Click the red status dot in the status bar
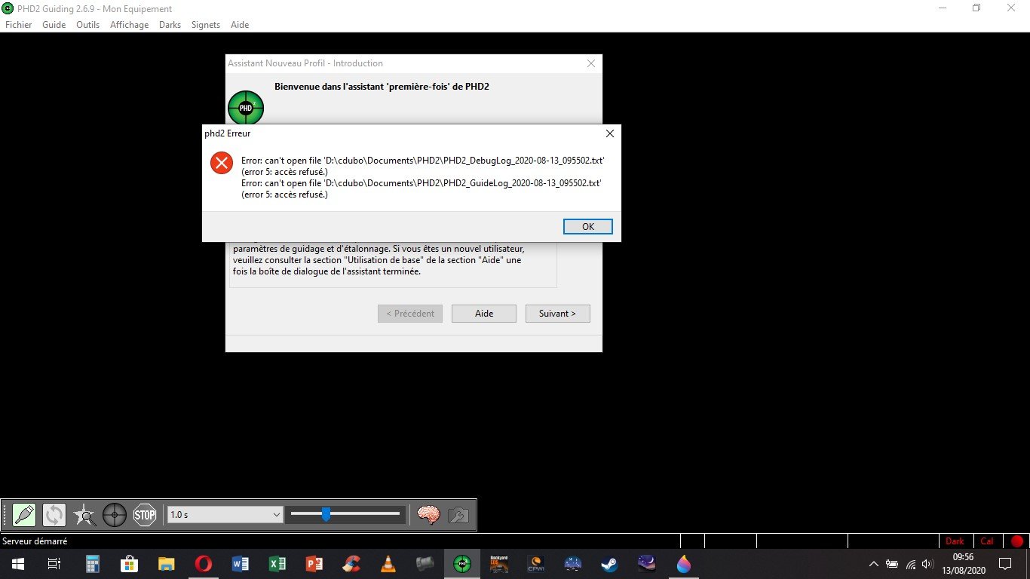This screenshot has height=579, width=1030. coord(1017,541)
